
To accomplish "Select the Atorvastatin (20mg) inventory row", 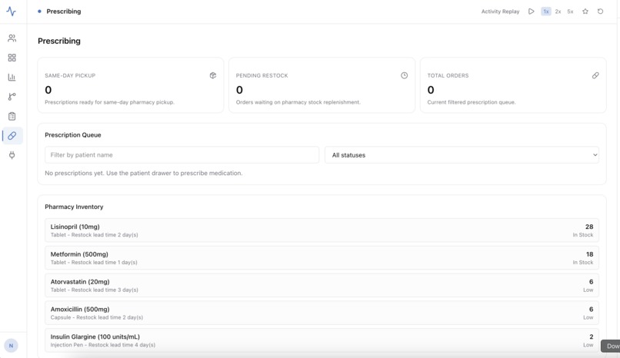I will tap(322, 285).
